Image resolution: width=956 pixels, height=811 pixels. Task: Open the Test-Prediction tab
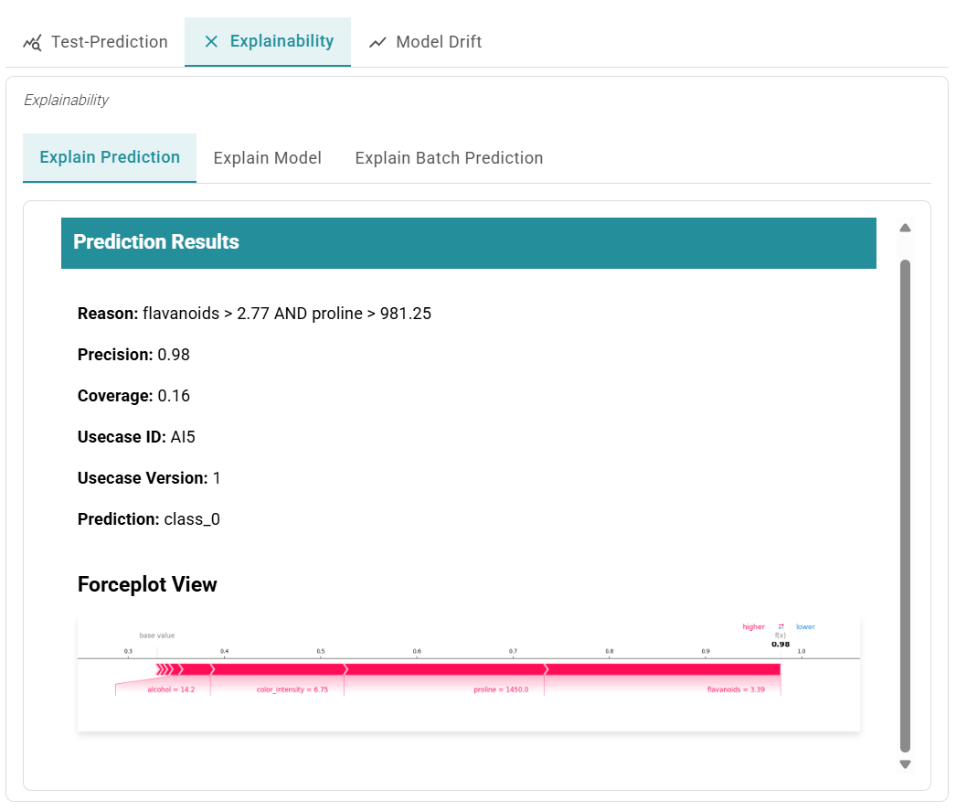click(95, 41)
